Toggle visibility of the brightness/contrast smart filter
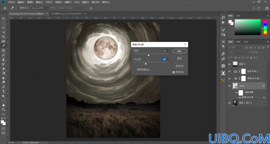Viewport: 270px width, 144px height. pos(239,97)
